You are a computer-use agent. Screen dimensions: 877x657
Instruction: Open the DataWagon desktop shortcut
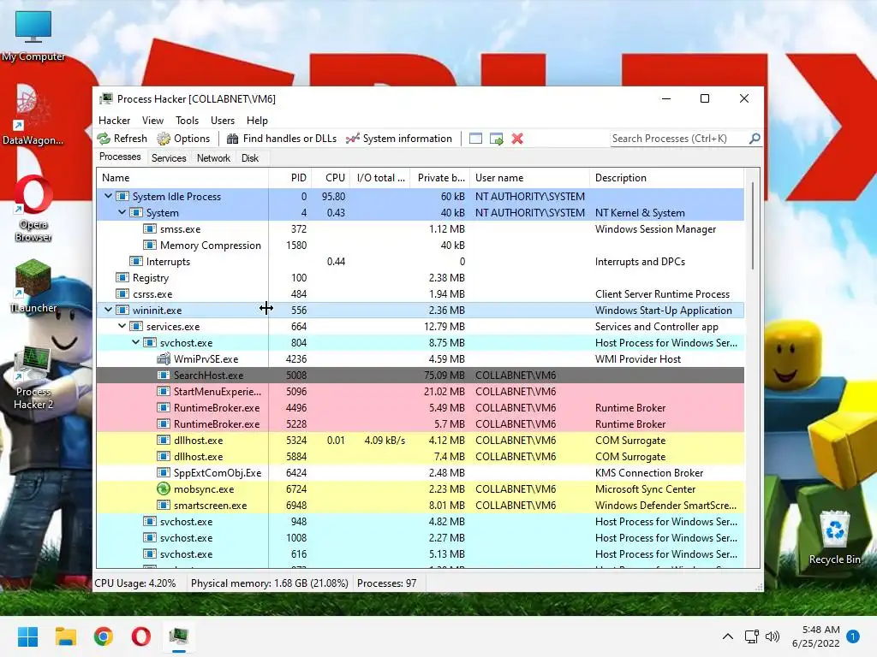[33, 115]
